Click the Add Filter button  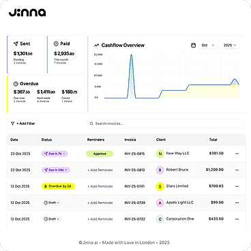tap(23, 123)
